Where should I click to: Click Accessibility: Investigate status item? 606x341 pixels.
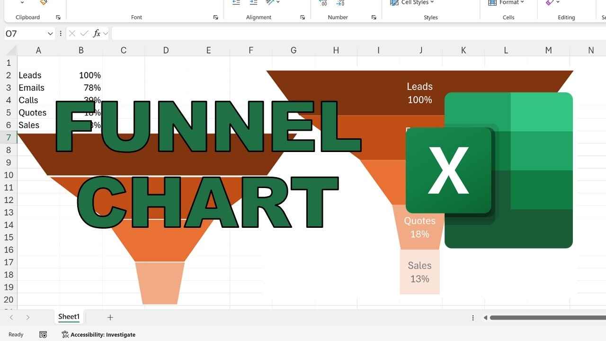(x=98, y=334)
